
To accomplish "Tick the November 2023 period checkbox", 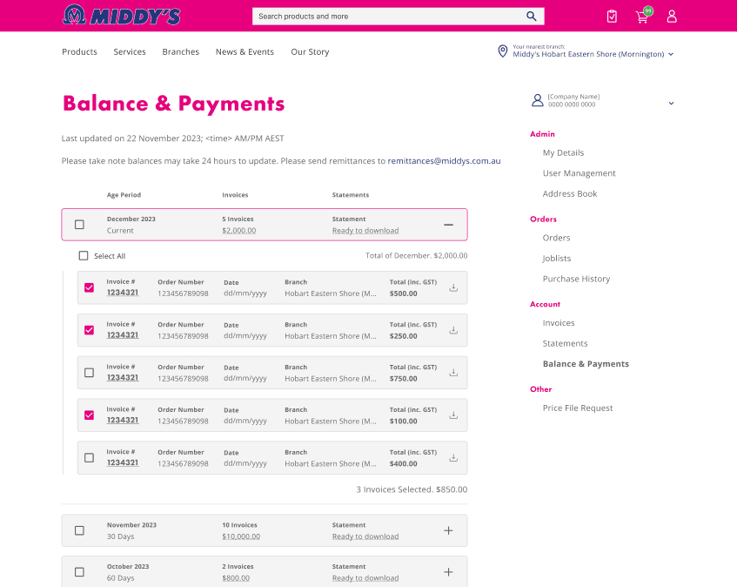I will coord(79,530).
